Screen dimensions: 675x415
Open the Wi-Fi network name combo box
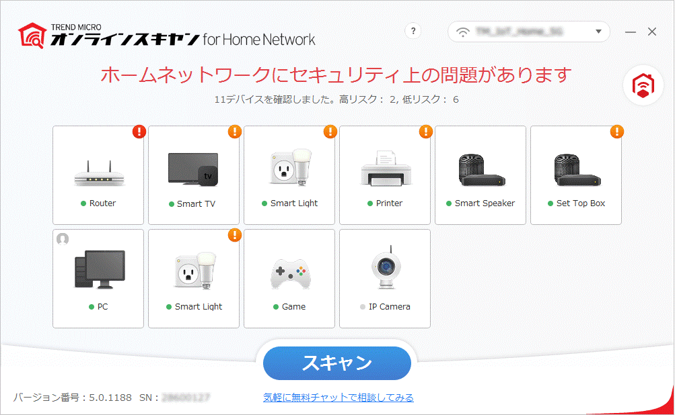coord(529,32)
